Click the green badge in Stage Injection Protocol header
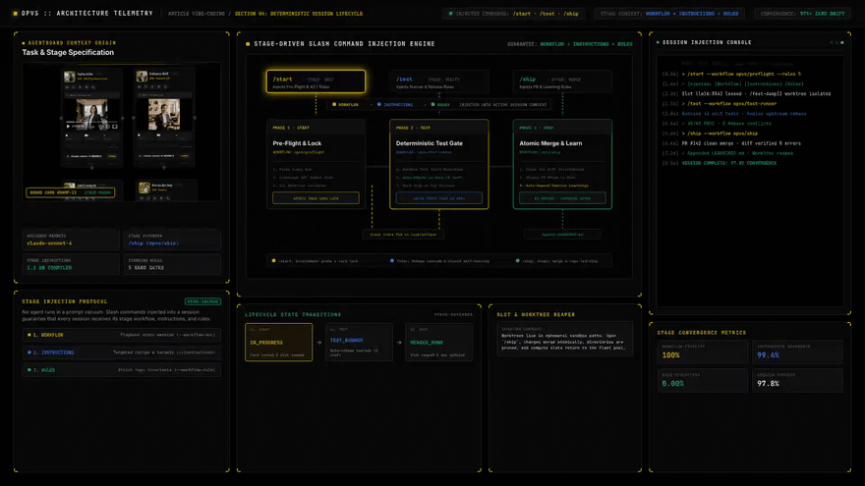The width and height of the screenshot is (865, 486). click(x=202, y=301)
